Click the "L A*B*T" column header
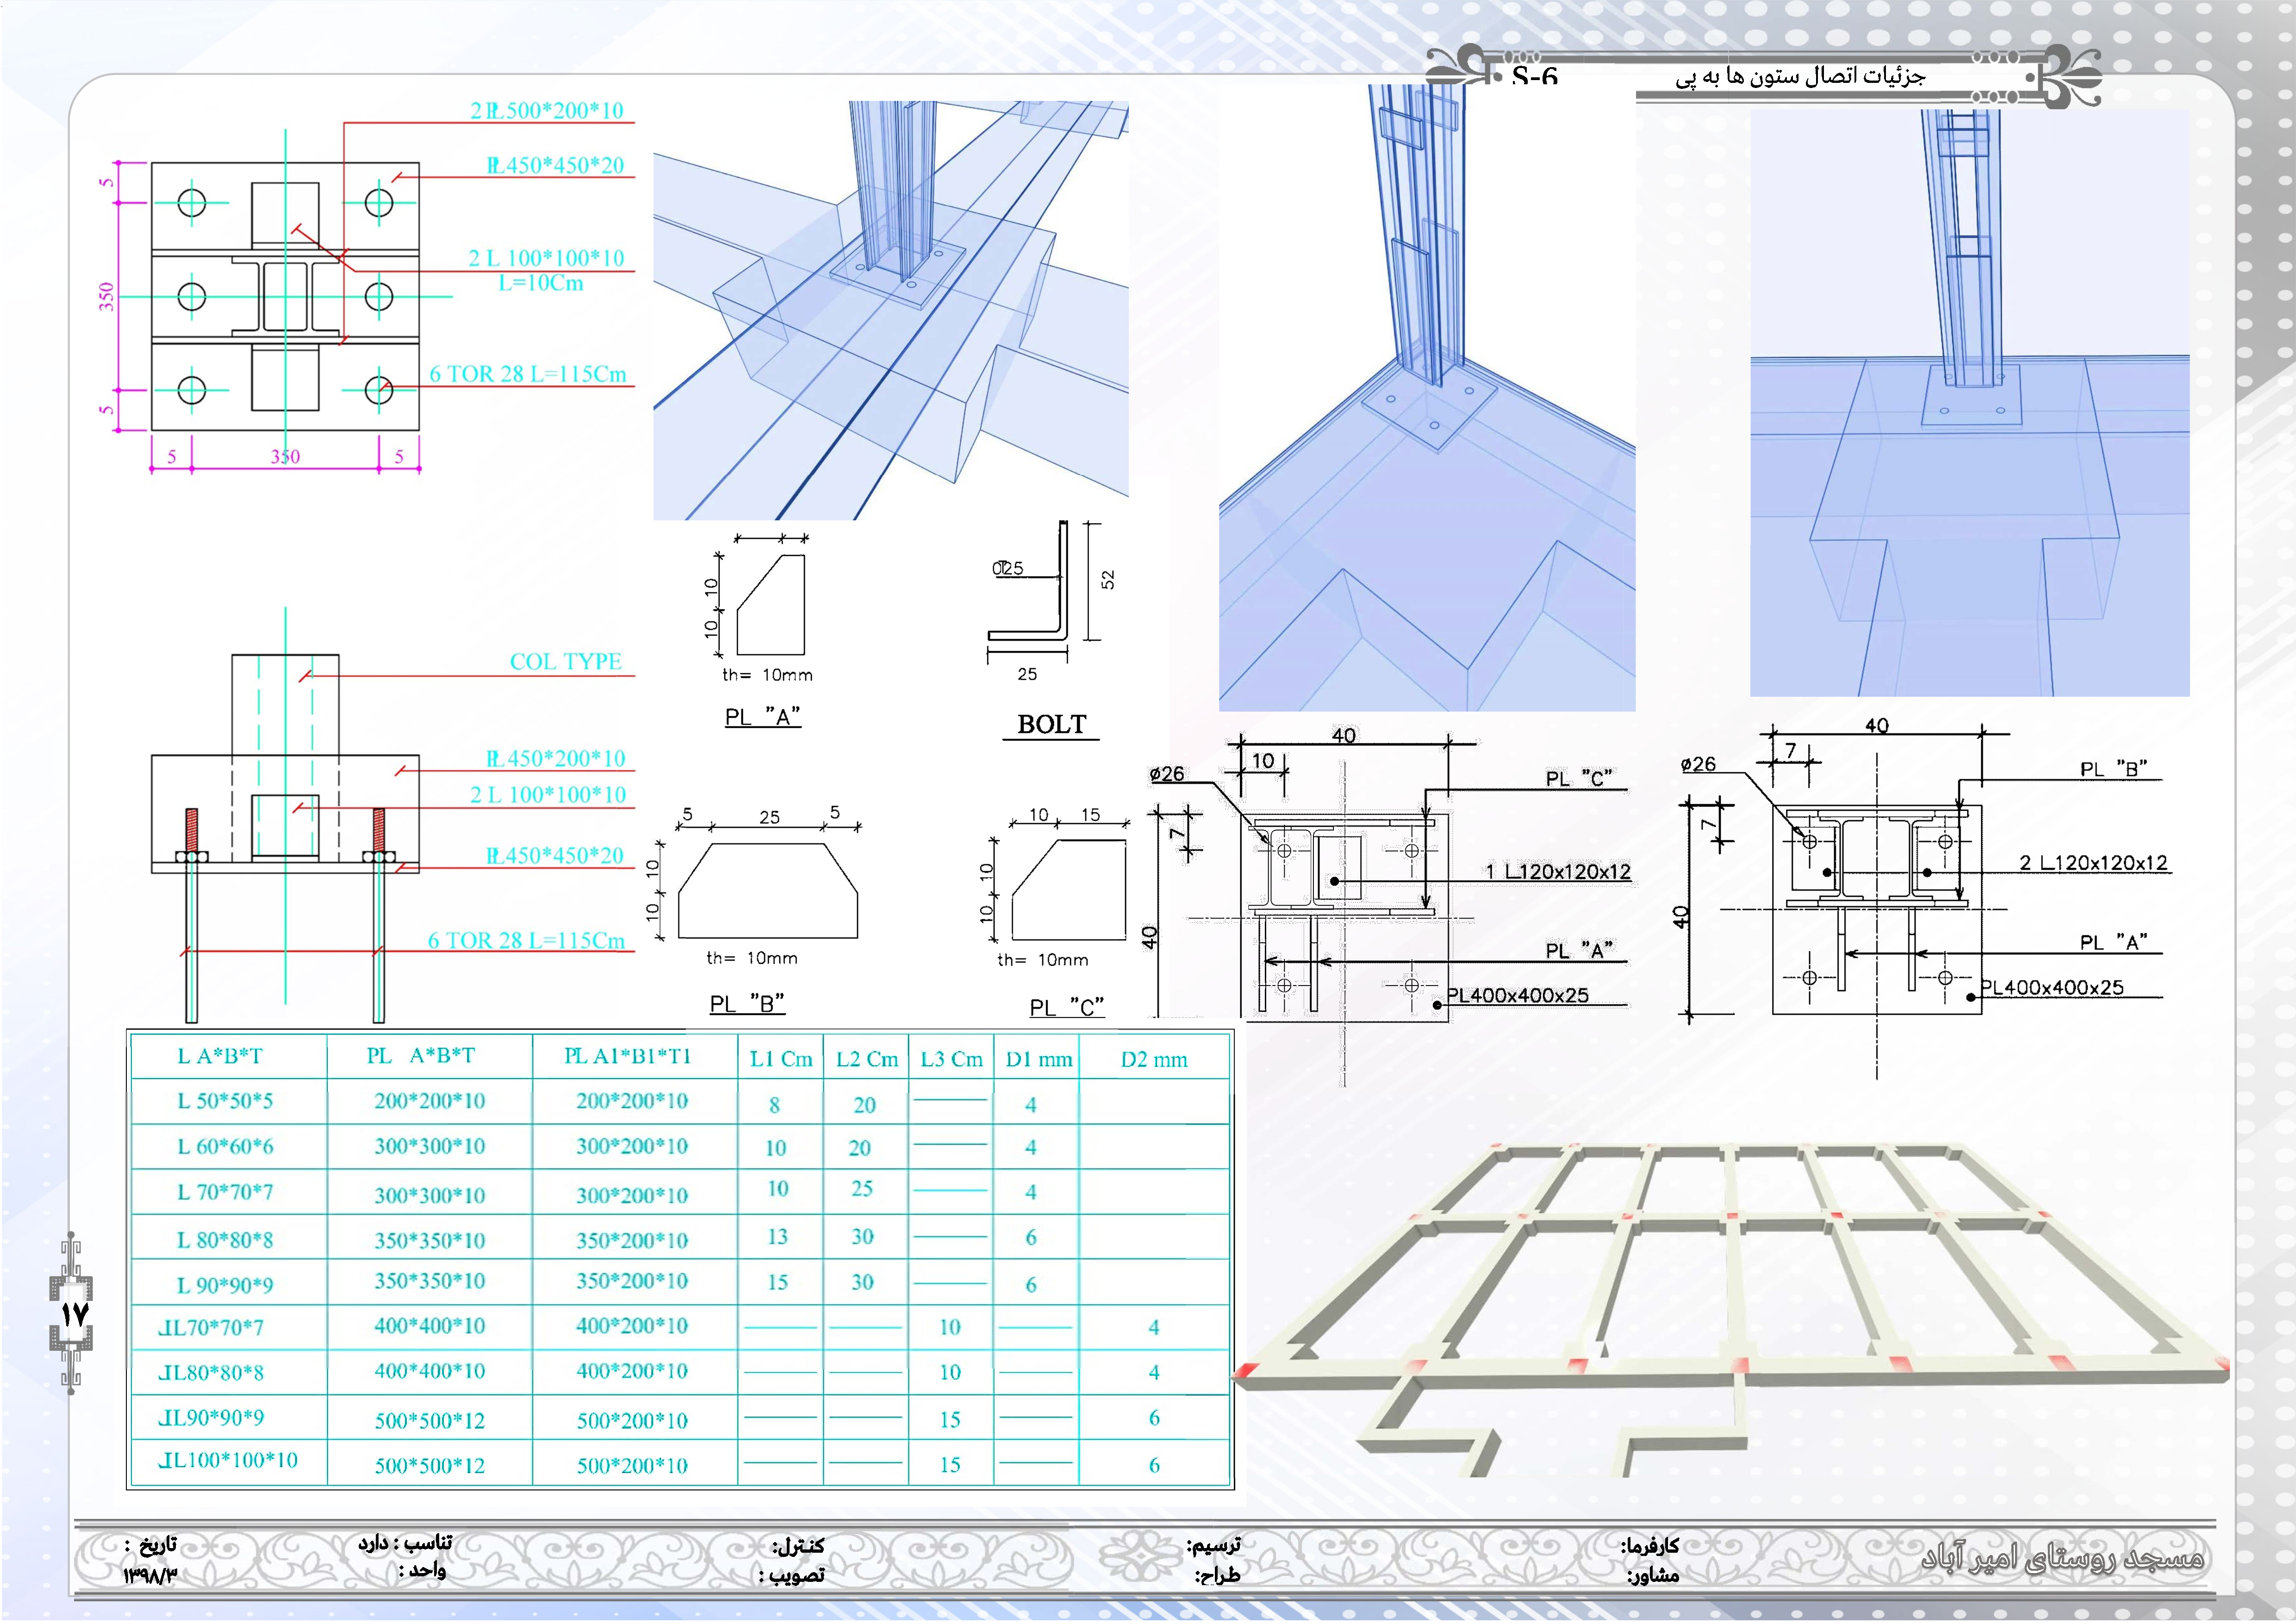Viewport: 2296px width, 1624px height. (x=220, y=1056)
